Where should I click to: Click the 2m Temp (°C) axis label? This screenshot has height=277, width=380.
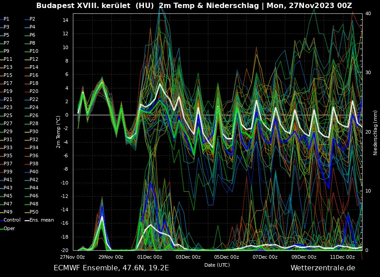[x=59, y=132]
